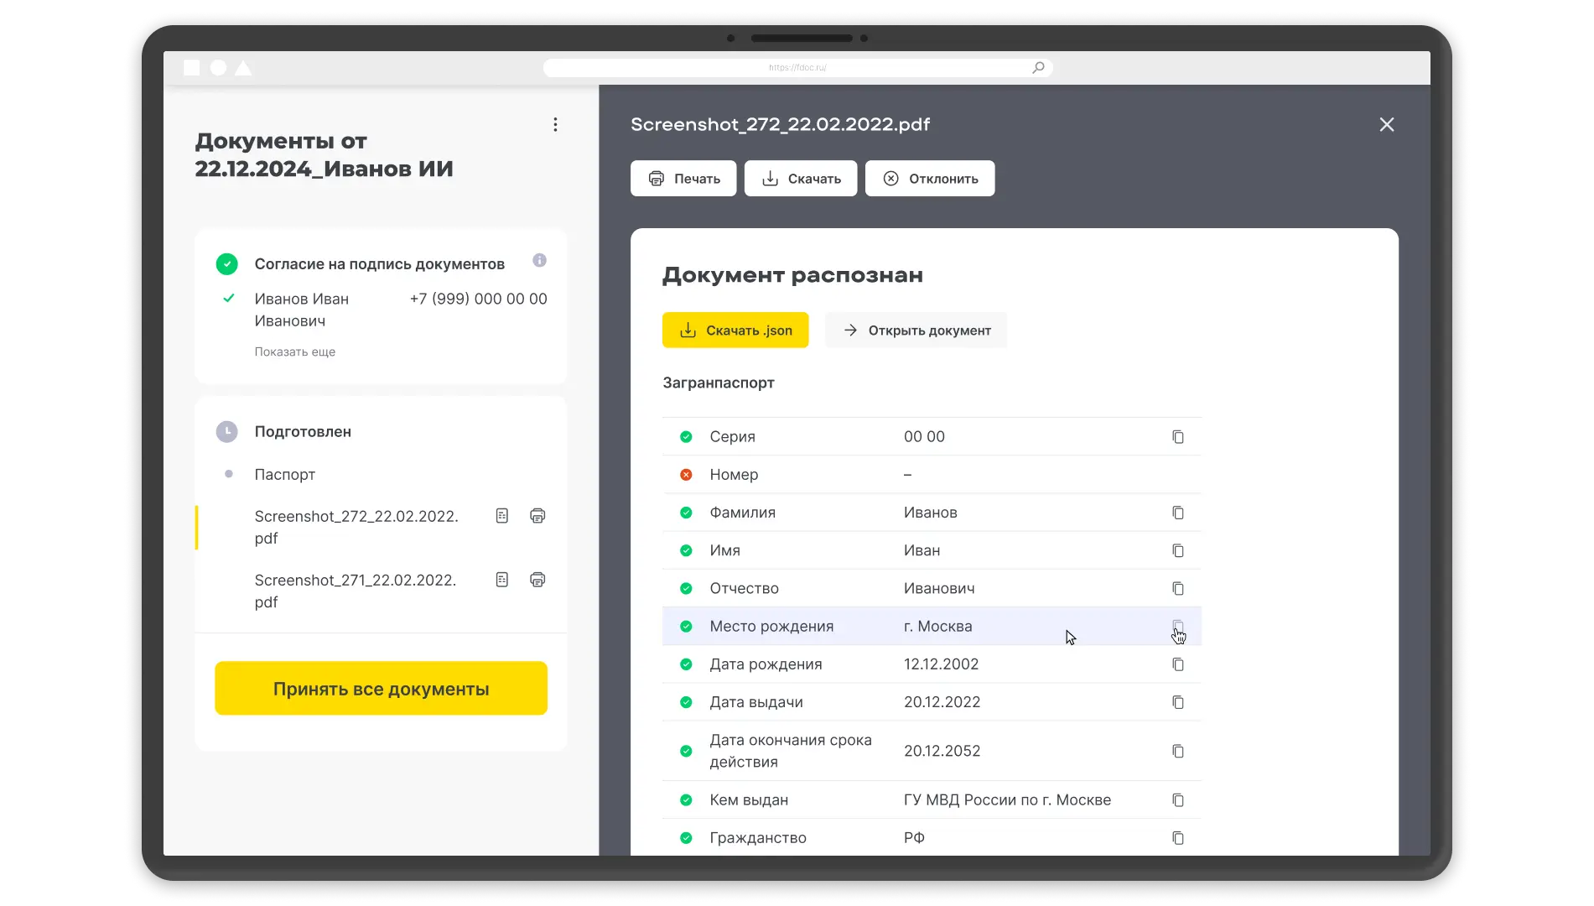Viewport: 1594px width, 906px height.
Task: Copy the "Гражданство" value РФ
Action: click(x=1178, y=837)
